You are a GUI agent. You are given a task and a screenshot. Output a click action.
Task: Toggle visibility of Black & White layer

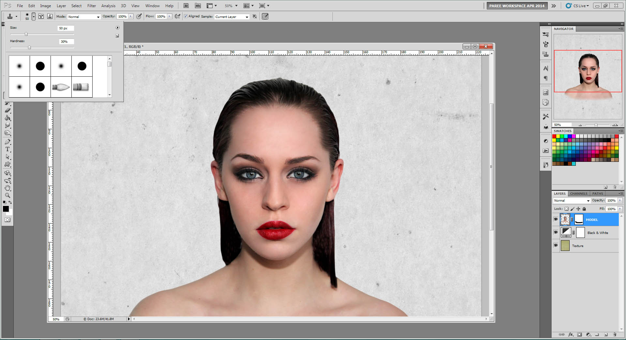(556, 232)
